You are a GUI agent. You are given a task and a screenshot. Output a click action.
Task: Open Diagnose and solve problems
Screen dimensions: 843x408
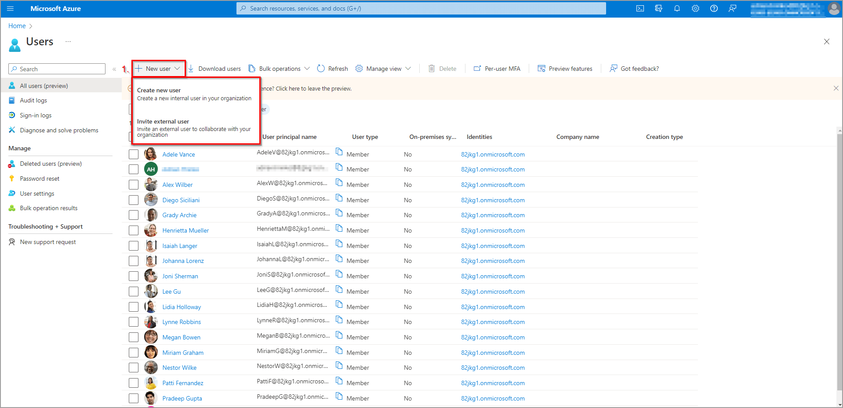click(59, 130)
